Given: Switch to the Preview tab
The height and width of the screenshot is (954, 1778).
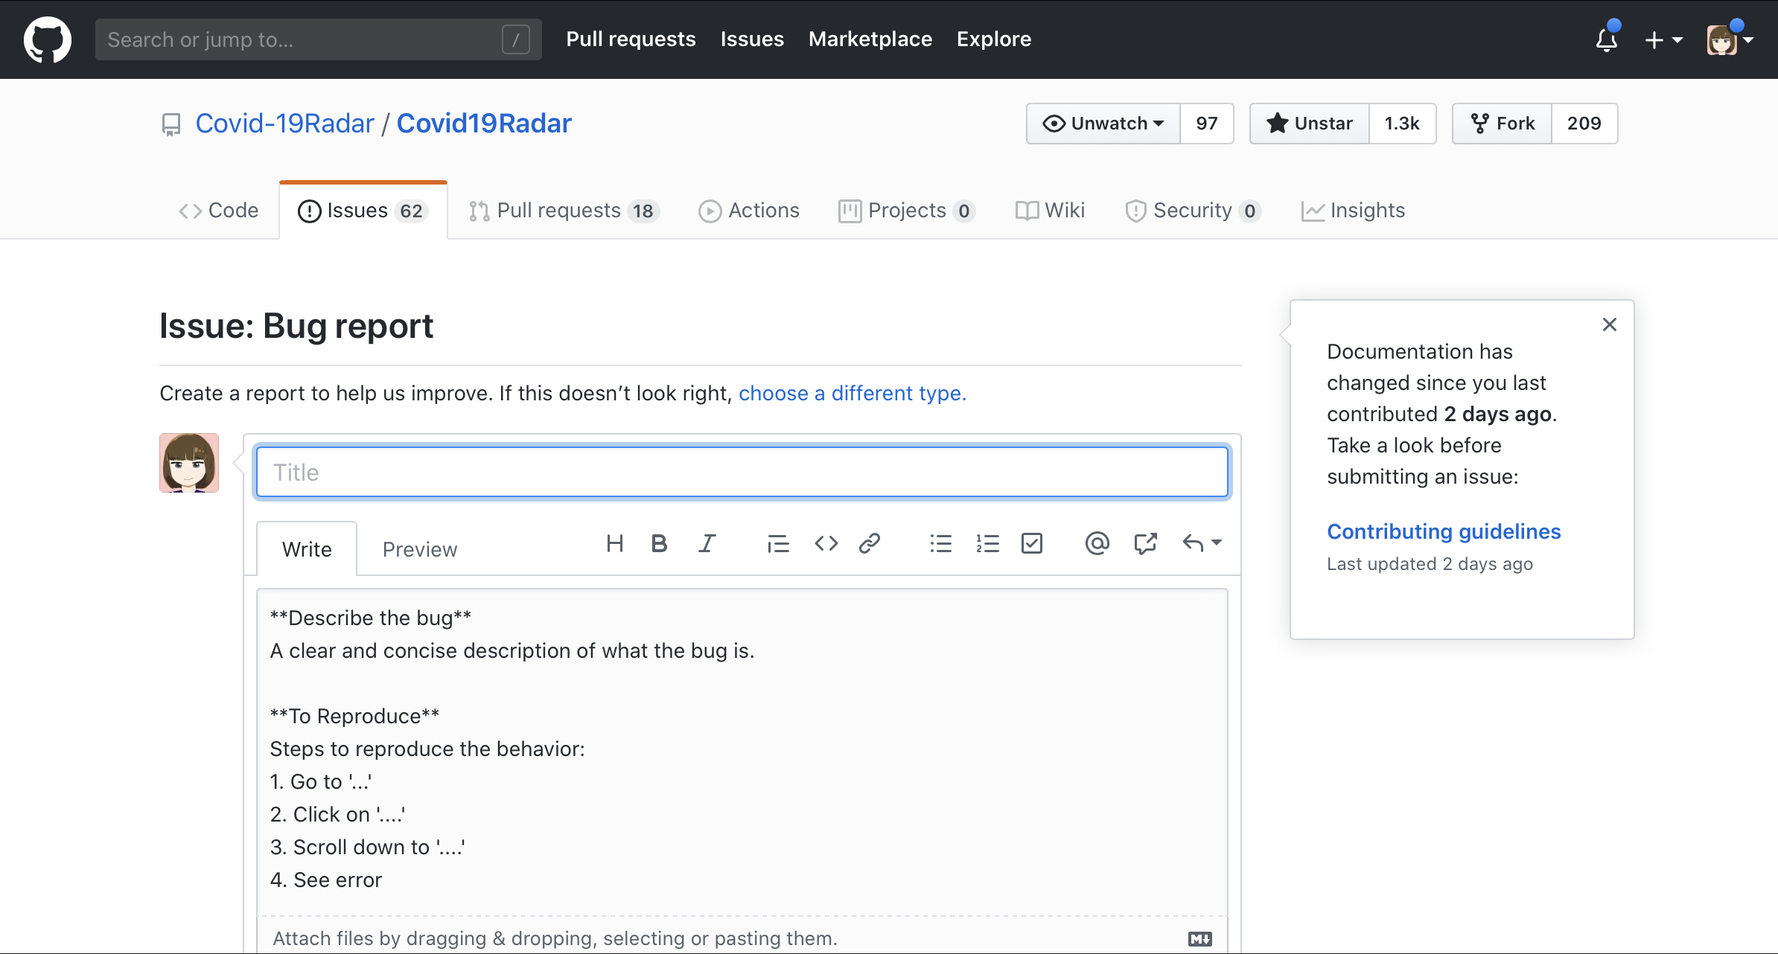Looking at the screenshot, I should pos(419,549).
